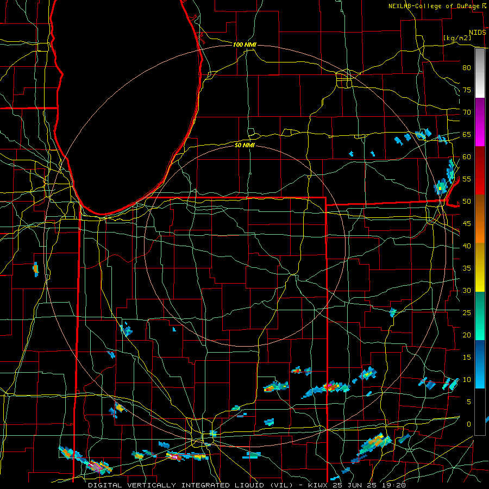The height and width of the screenshot is (489, 489).
Task: Select the yellow segment of the color scale
Action: pyautogui.click(x=480, y=267)
